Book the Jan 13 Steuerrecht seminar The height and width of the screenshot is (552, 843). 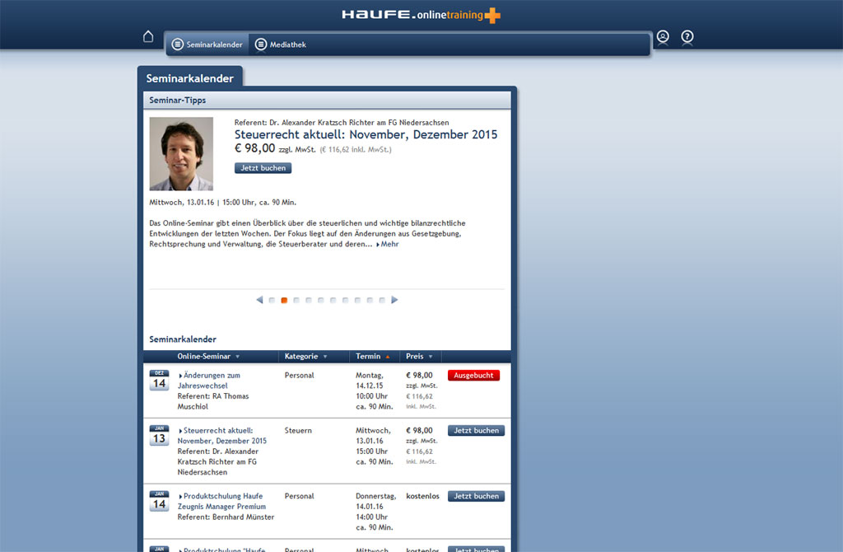(x=477, y=431)
